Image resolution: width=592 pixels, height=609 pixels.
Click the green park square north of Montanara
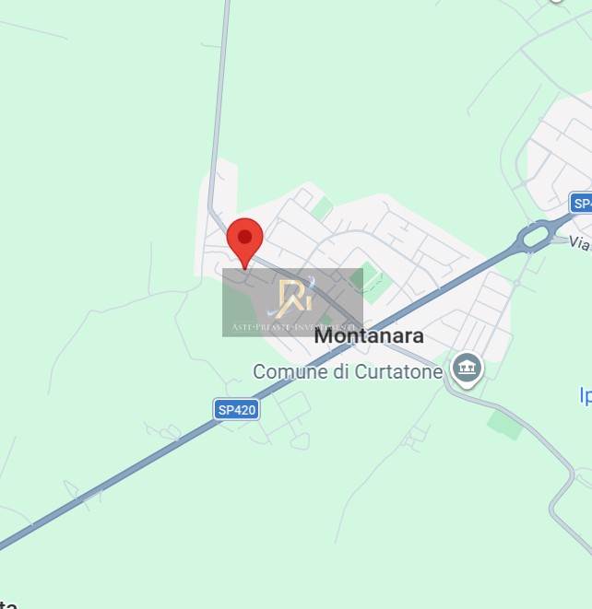(x=322, y=208)
